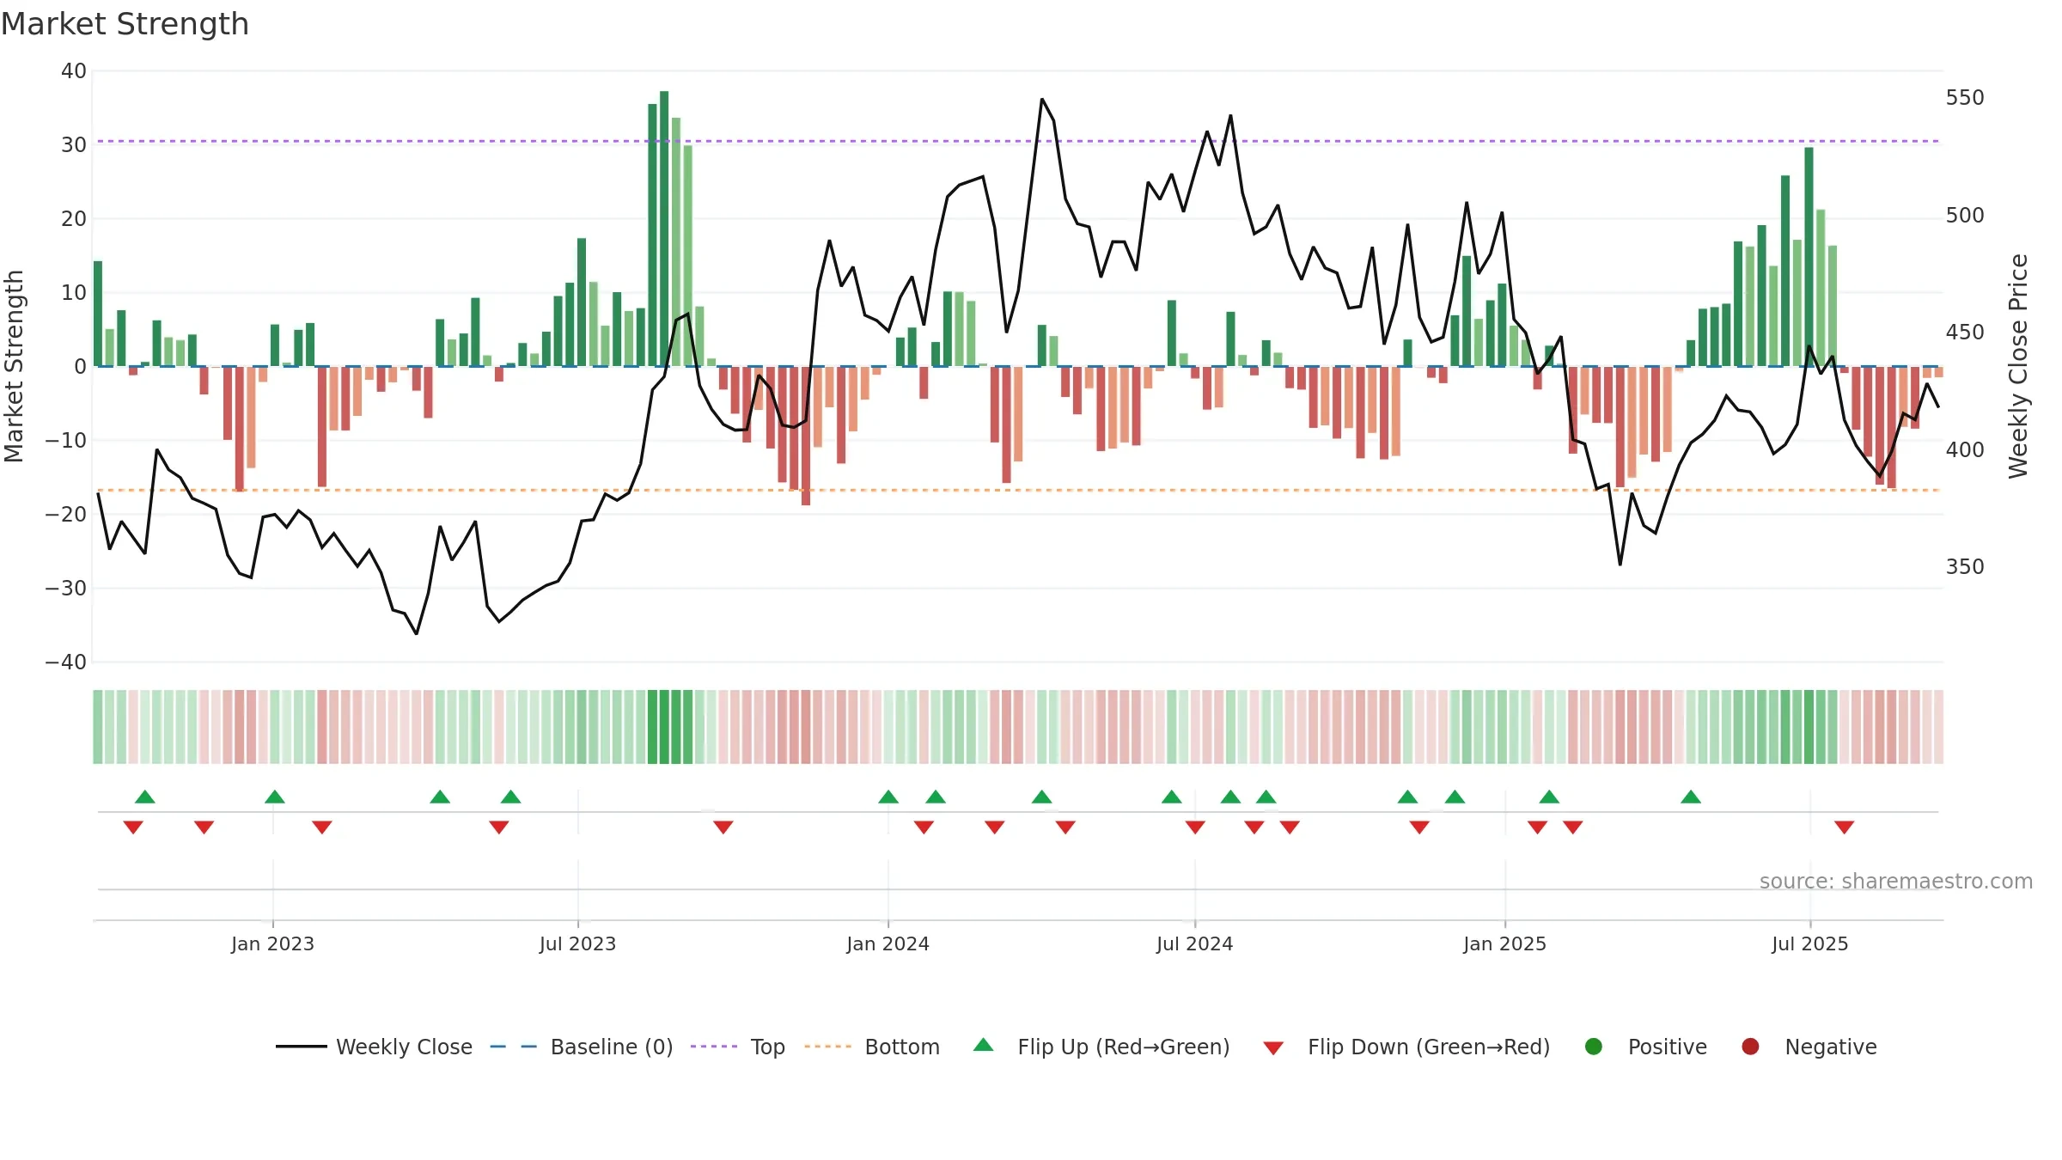2062x1160 pixels.
Task: Click the flip-up marker between Jan and Jul 2025
Action: (1691, 797)
